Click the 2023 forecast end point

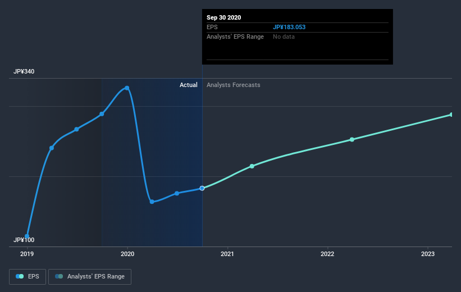(x=451, y=115)
